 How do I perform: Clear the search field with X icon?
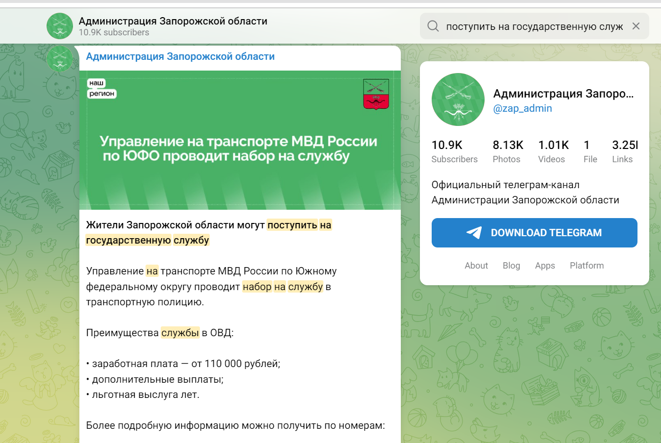click(x=636, y=26)
